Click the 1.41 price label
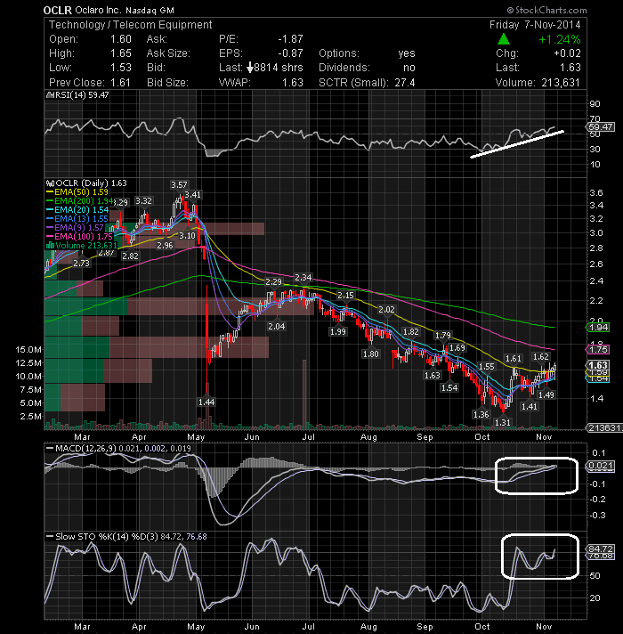The height and width of the screenshot is (634, 623). [530, 406]
